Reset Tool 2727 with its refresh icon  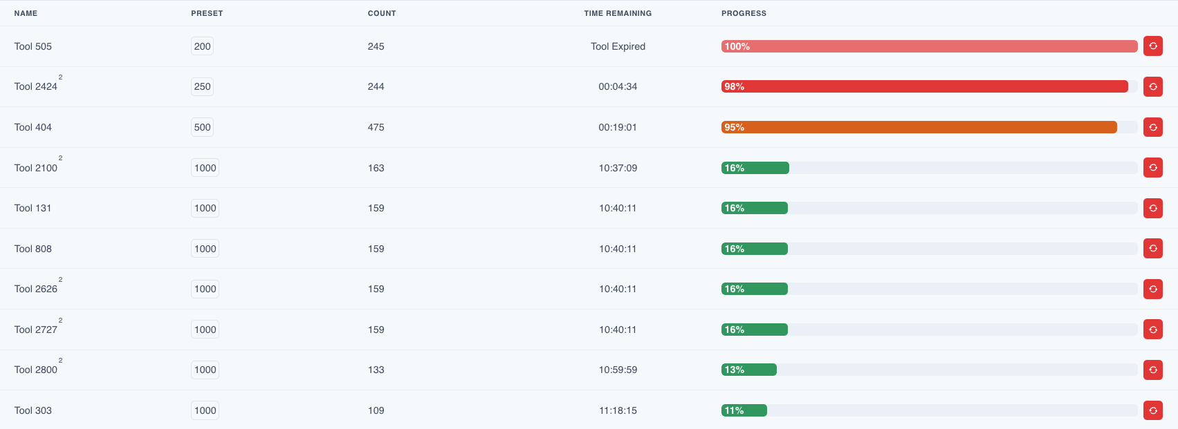point(1153,330)
